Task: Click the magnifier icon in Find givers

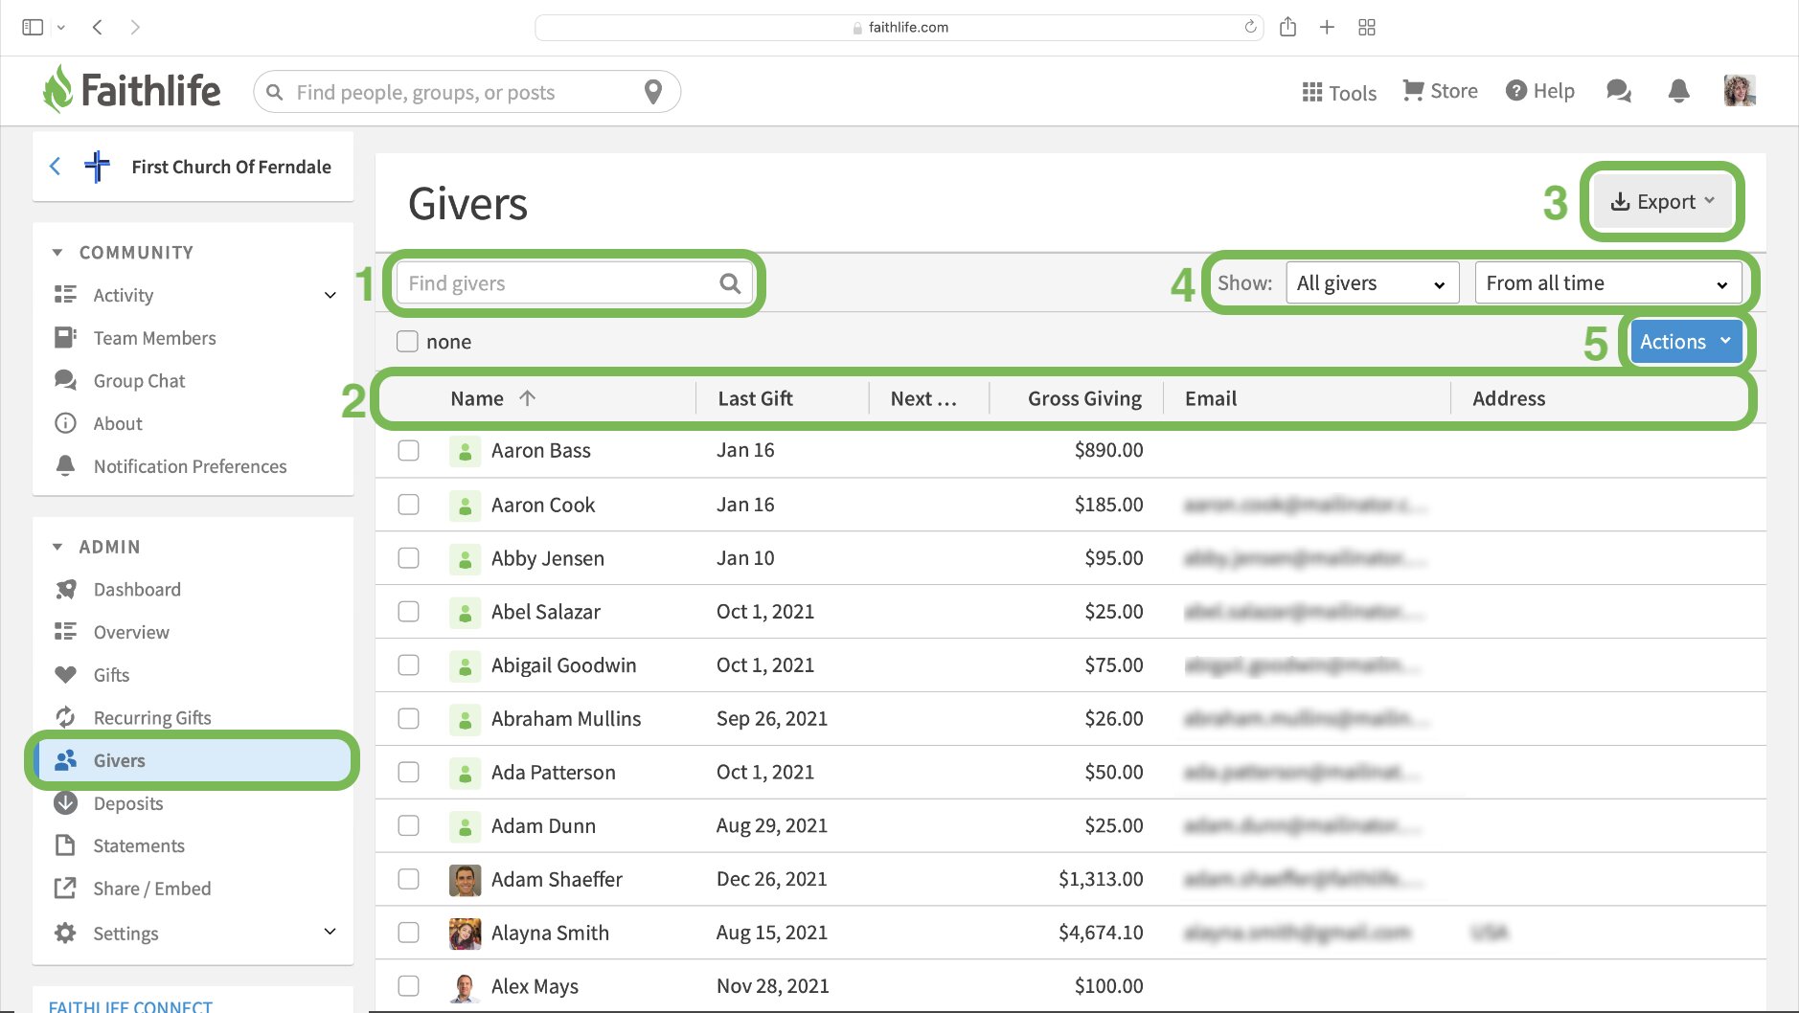Action: (730, 283)
